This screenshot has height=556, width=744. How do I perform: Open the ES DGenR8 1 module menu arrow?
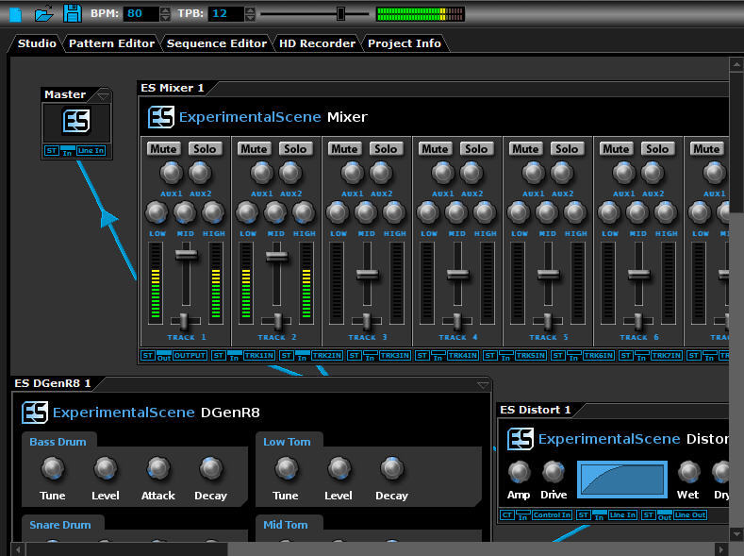coord(483,384)
